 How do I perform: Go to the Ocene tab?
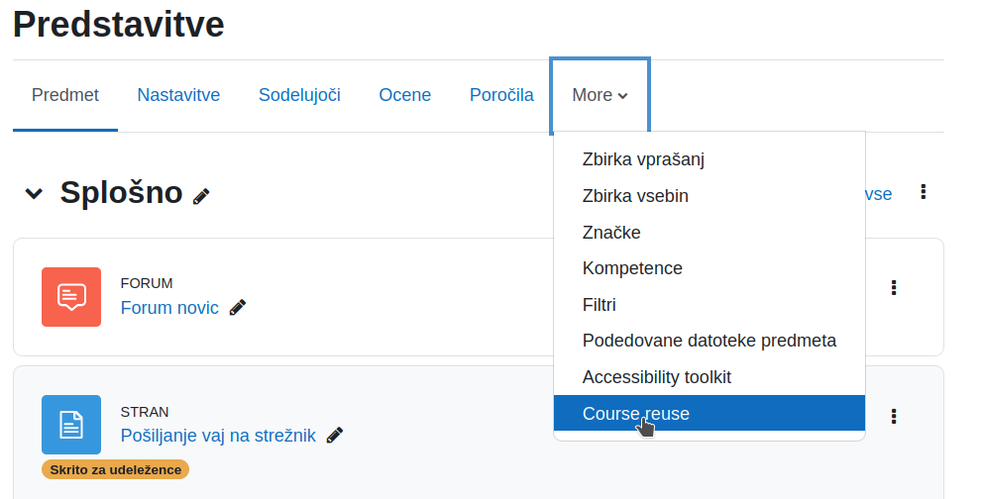(405, 95)
